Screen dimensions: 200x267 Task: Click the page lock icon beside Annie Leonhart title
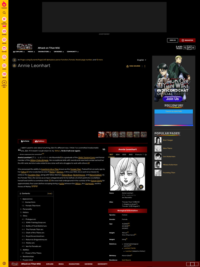[14, 65]
